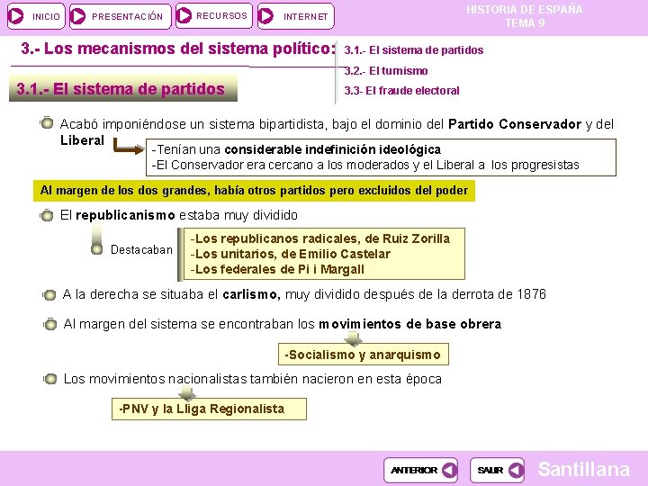This screenshot has height=486, width=648.
Task: Click the back arrow icon on ANTERIOR
Action: coord(449,470)
